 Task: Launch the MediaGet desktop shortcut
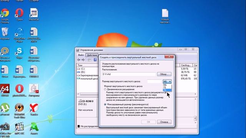pyautogui.click(x=34, y=15)
